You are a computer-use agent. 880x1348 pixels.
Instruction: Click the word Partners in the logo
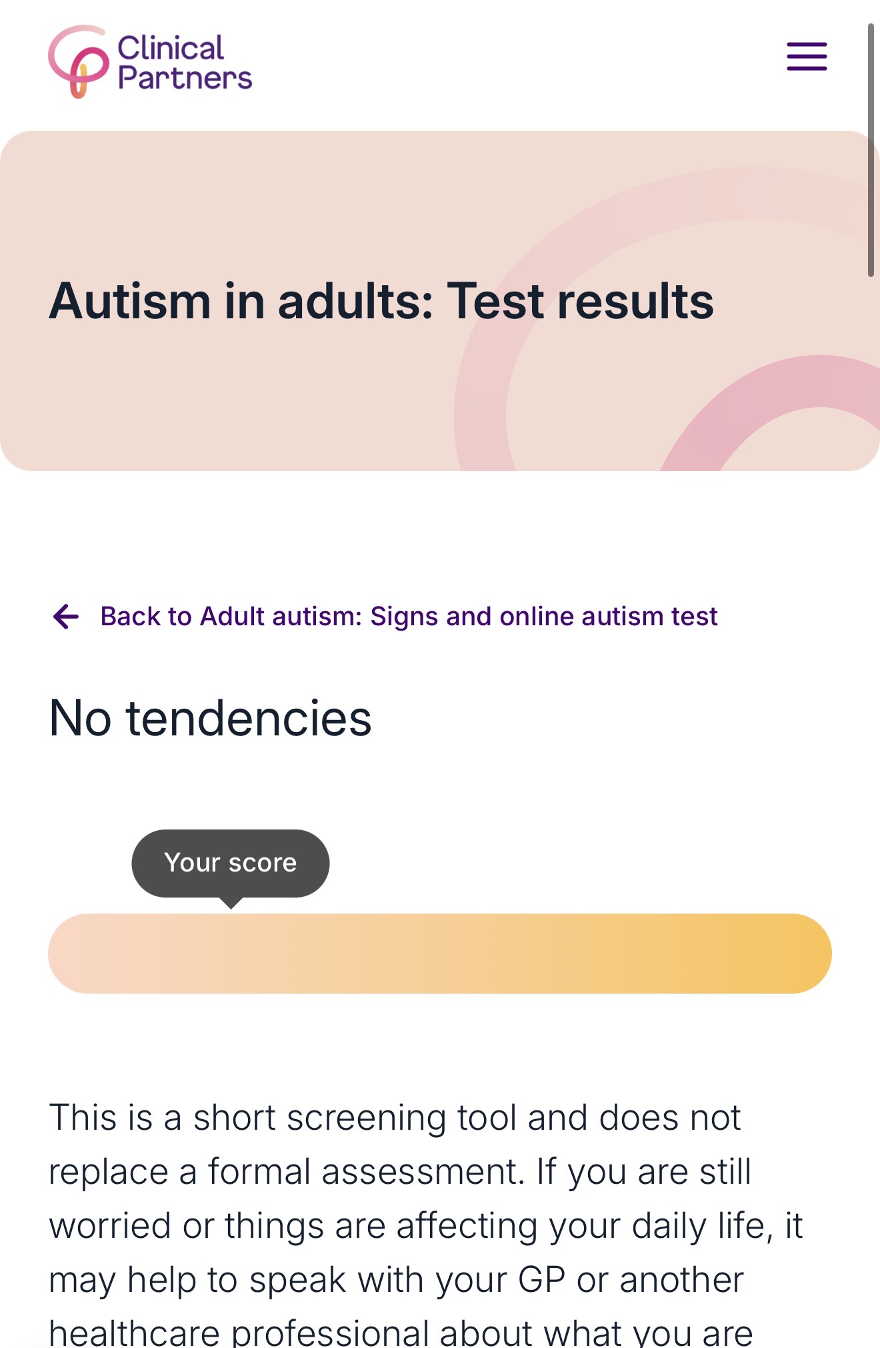pos(185,78)
